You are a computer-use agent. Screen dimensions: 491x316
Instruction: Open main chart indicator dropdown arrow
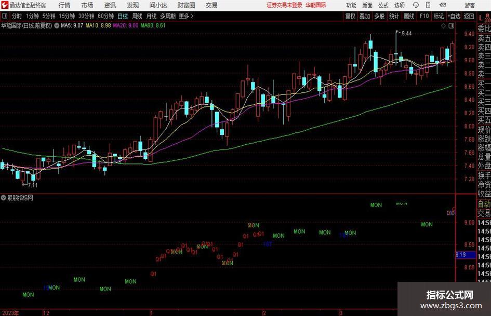coord(57,25)
